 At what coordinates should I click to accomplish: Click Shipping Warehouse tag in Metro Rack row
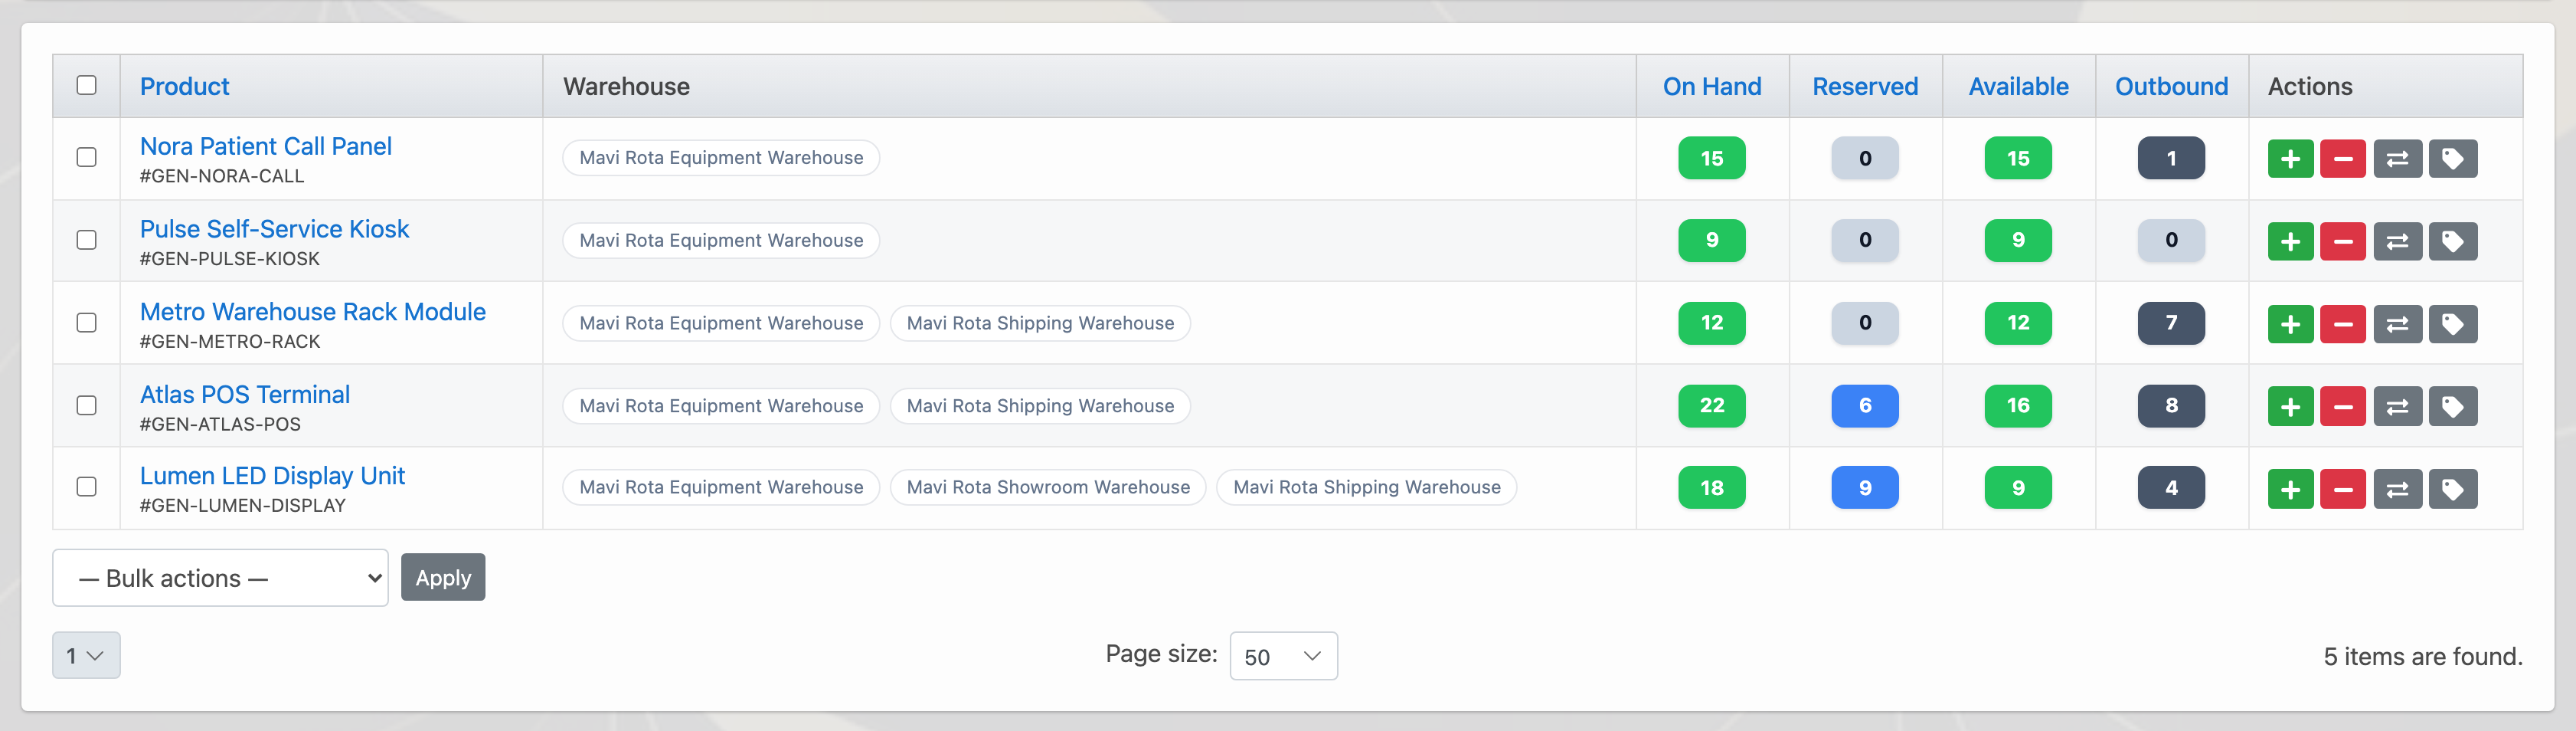1040,323
